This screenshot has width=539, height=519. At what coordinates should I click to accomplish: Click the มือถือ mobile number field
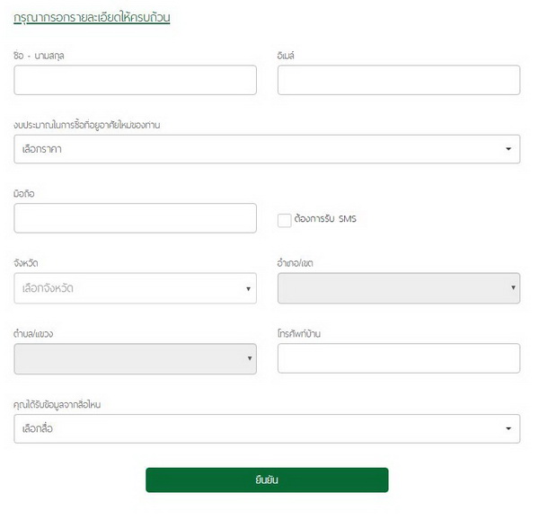pos(135,218)
